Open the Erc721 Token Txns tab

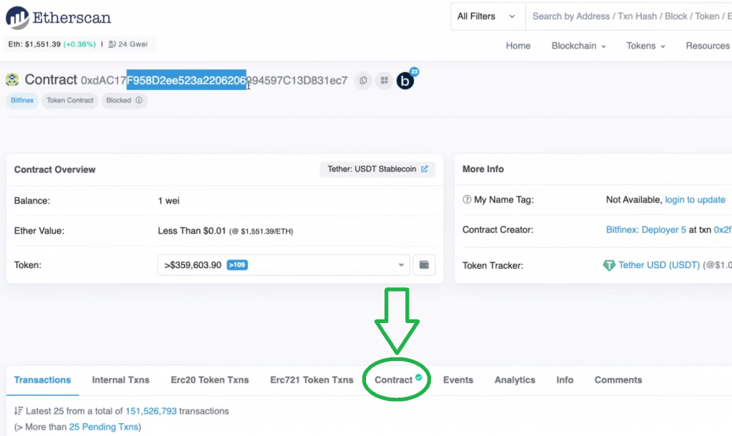click(x=312, y=380)
